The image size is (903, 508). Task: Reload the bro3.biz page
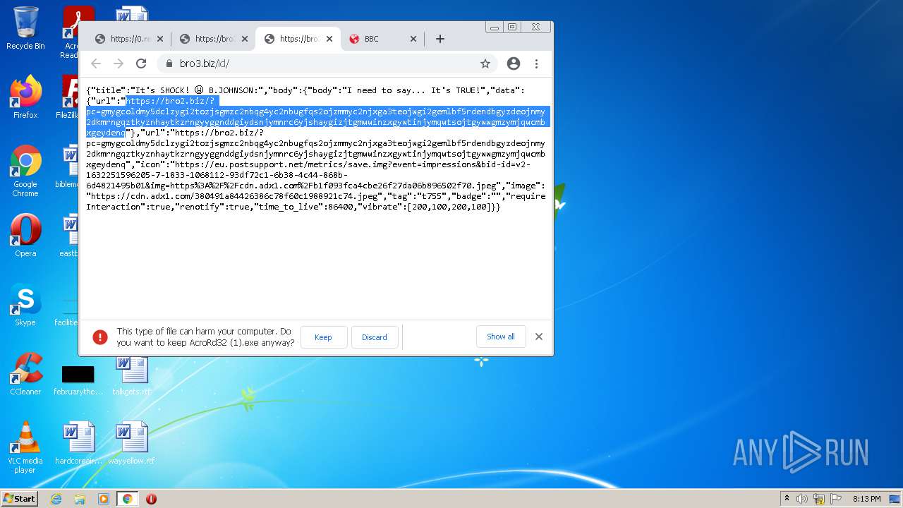pyautogui.click(x=141, y=64)
